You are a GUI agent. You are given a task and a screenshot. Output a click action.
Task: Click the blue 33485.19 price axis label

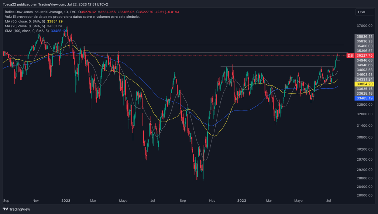(x=364, y=98)
